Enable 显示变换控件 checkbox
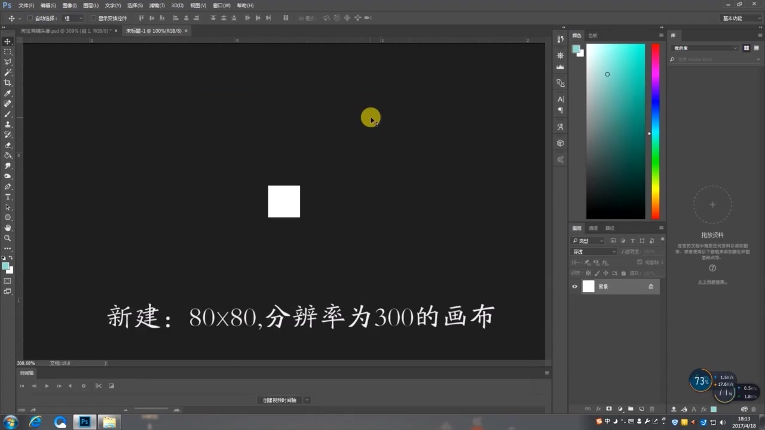The width and height of the screenshot is (765, 430). pyautogui.click(x=93, y=18)
